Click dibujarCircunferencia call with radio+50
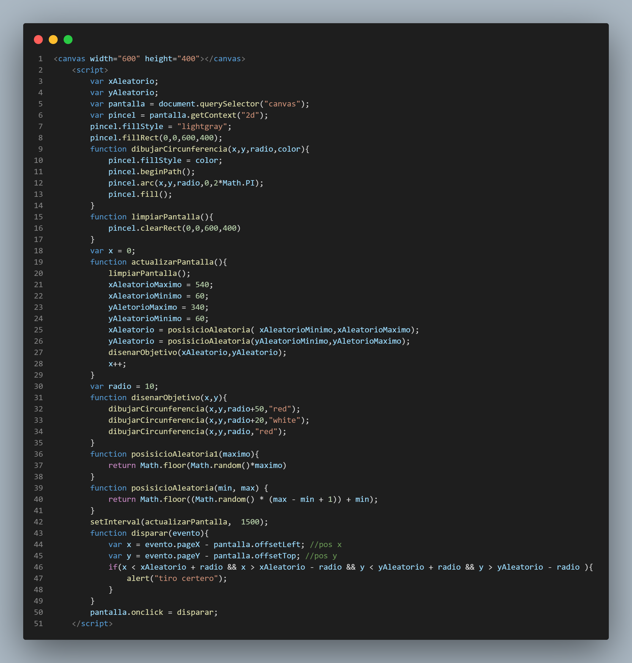The width and height of the screenshot is (632, 663). pos(204,409)
